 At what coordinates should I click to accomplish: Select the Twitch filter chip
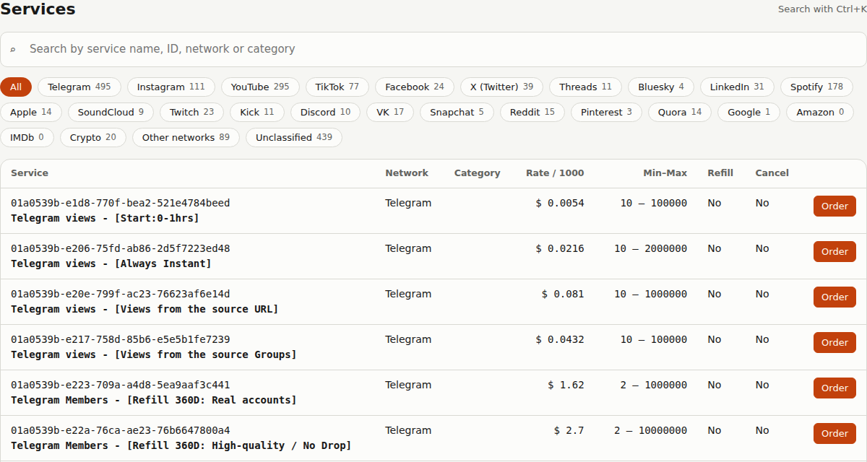(192, 113)
